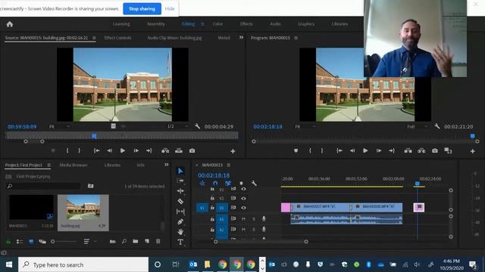Export frame from Program monitor
Image resolution: width=485 pixels, height=272 pixels.
point(435,151)
